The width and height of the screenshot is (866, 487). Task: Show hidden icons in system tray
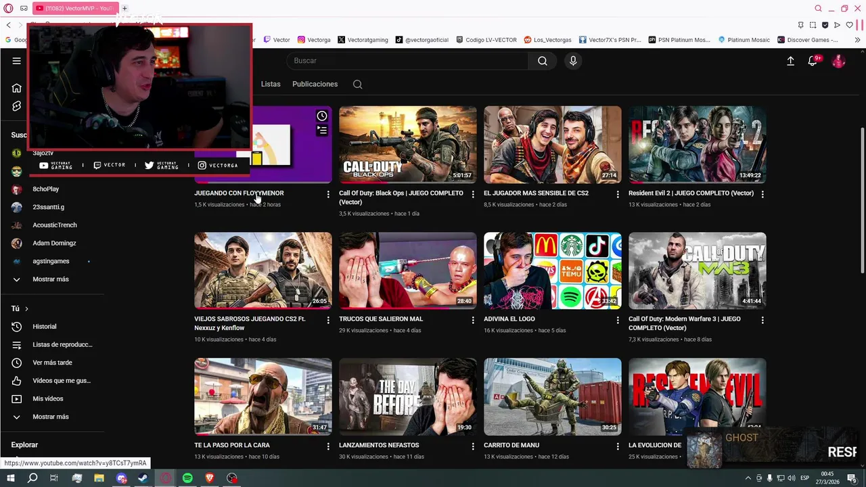[748, 478]
